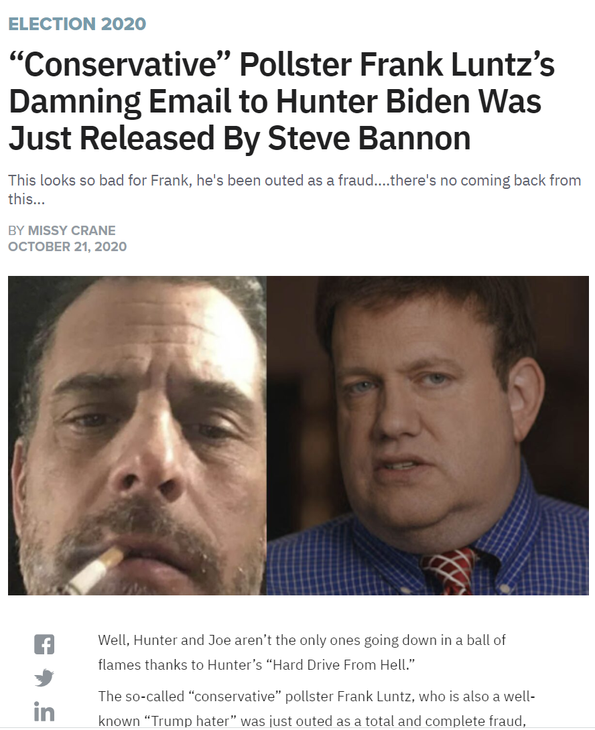Click the 'Hunter Biden' text in headline
Screen dimensions: 595x730
(x=373, y=101)
